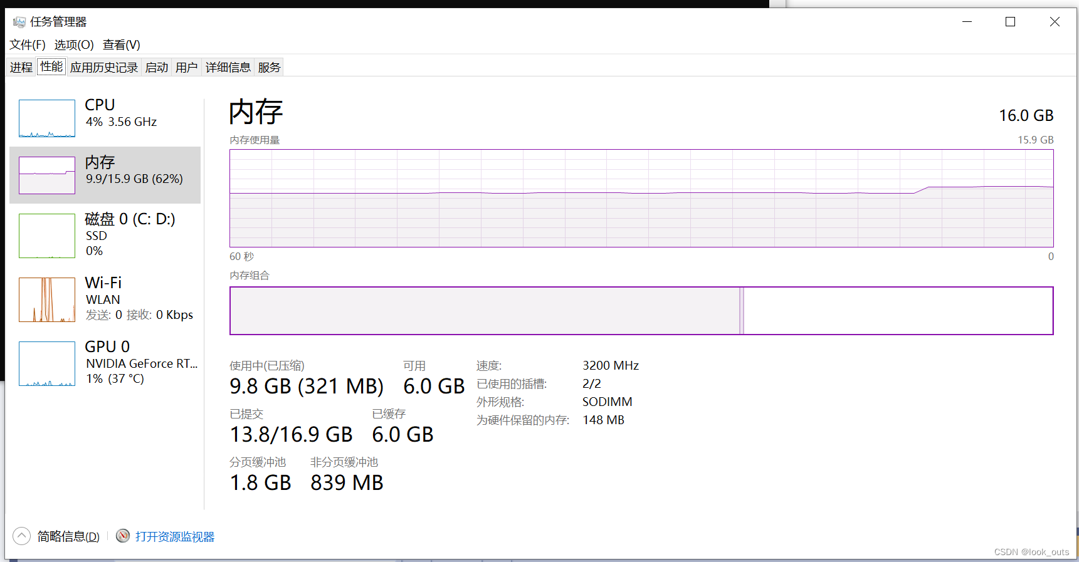This screenshot has width=1079, height=562.
Task: Switch to the 应用历史记录 tab
Action: [104, 68]
